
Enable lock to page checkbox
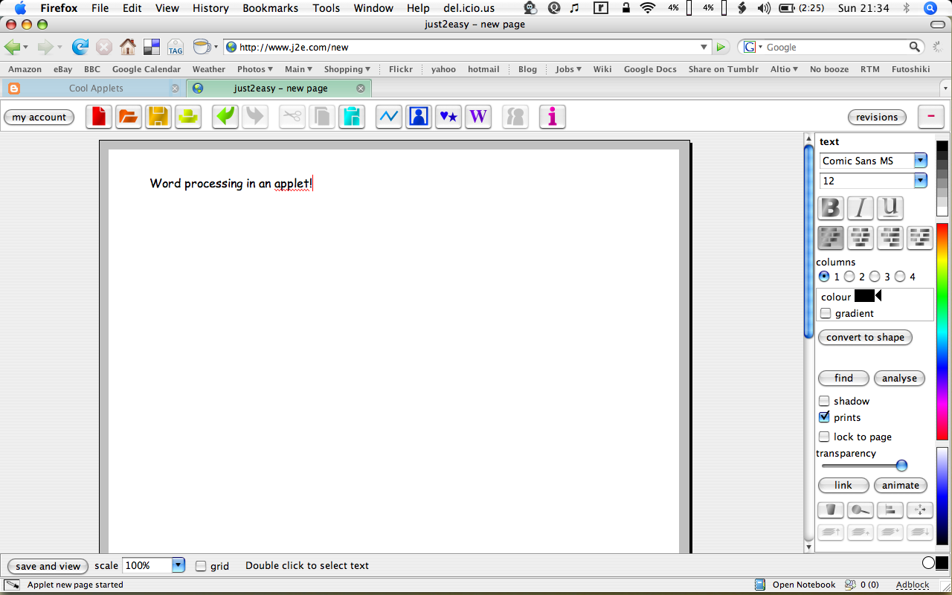pos(824,437)
